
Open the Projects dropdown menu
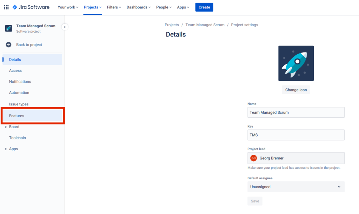tap(93, 7)
